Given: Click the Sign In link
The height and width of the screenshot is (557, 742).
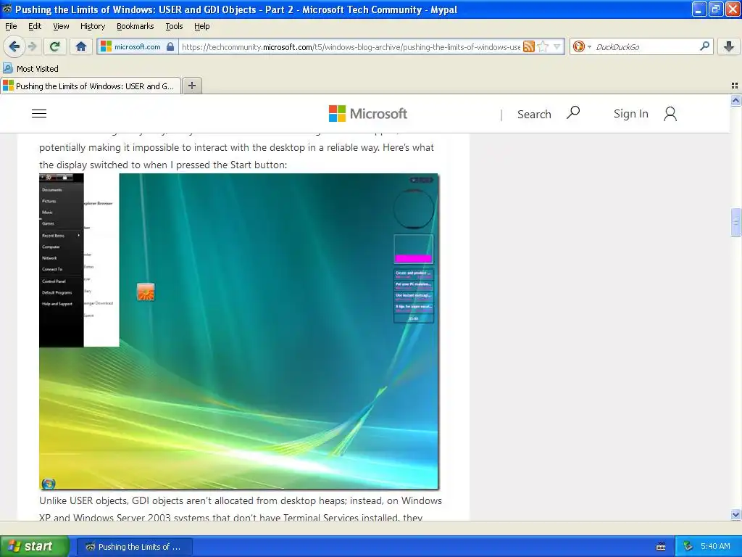Looking at the screenshot, I should point(631,114).
